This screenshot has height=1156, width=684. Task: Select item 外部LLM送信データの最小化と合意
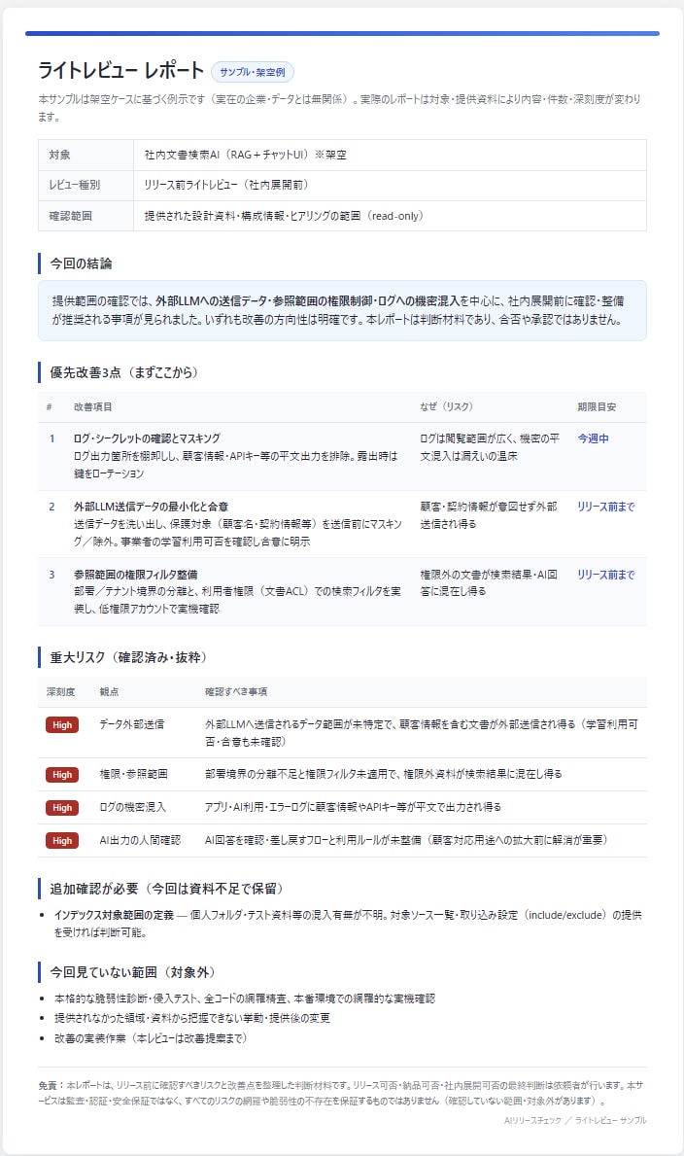(x=152, y=507)
